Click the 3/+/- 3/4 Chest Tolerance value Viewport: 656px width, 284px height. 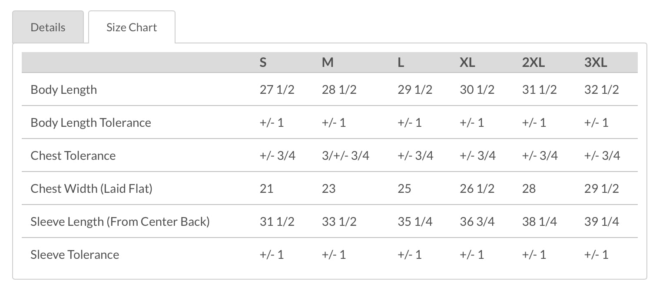345,155
